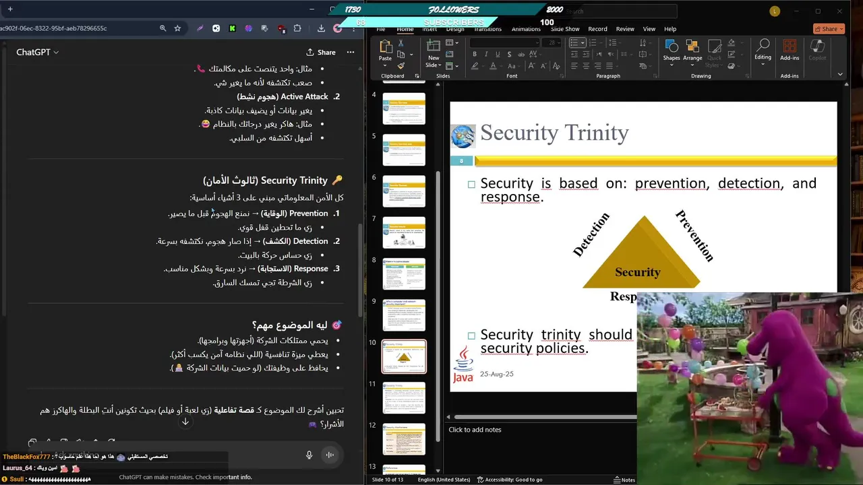Open the font size dropdown showing 28
Viewport: 863px width, 485px height.
(552, 42)
